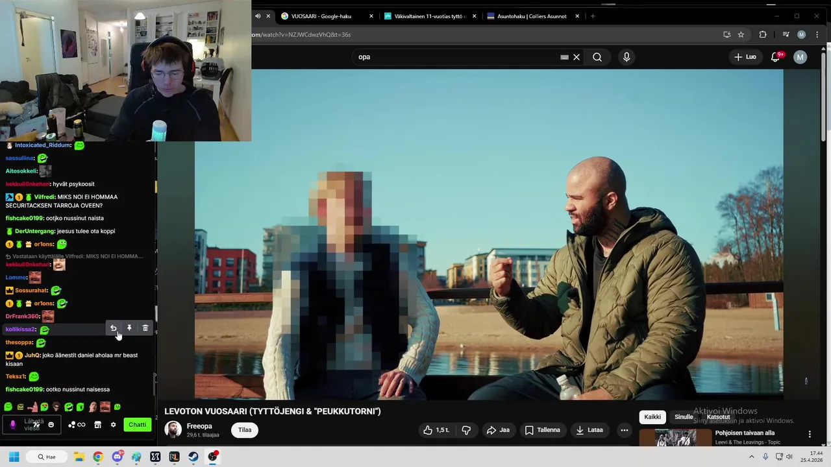
Task: Bookmark this page with the star icon
Action: (741, 34)
